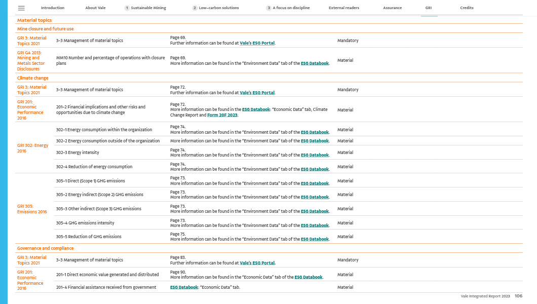The image size is (537, 304).
Task: Open the About Vale tab
Action: 95,8
